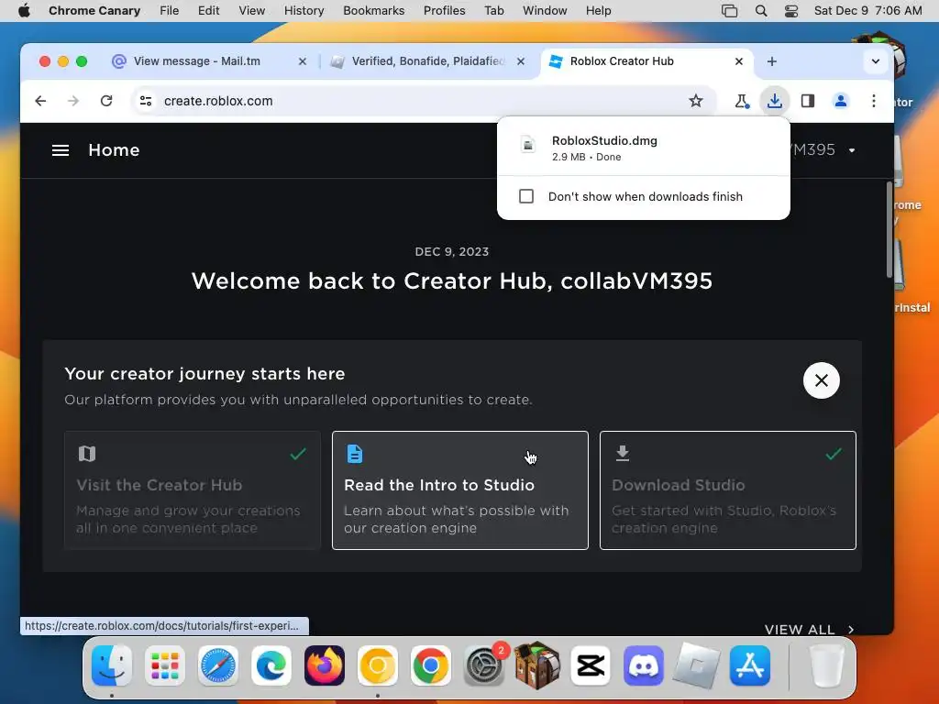Close the Roblox Creator Hub tab

[738, 61]
